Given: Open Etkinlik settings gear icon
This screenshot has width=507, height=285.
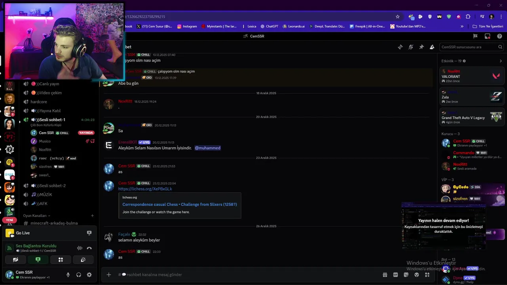Looking at the screenshot, I should (464, 61).
